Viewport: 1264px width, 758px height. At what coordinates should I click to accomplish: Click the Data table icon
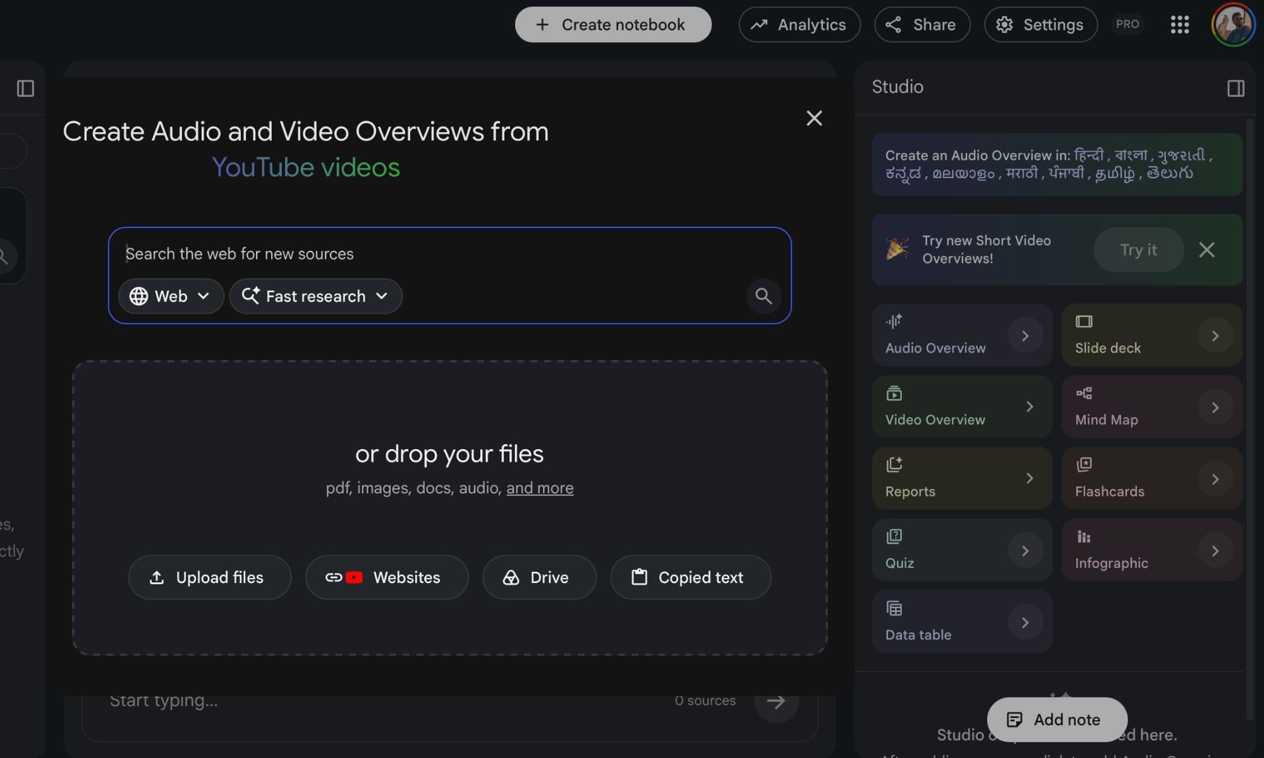(894, 608)
